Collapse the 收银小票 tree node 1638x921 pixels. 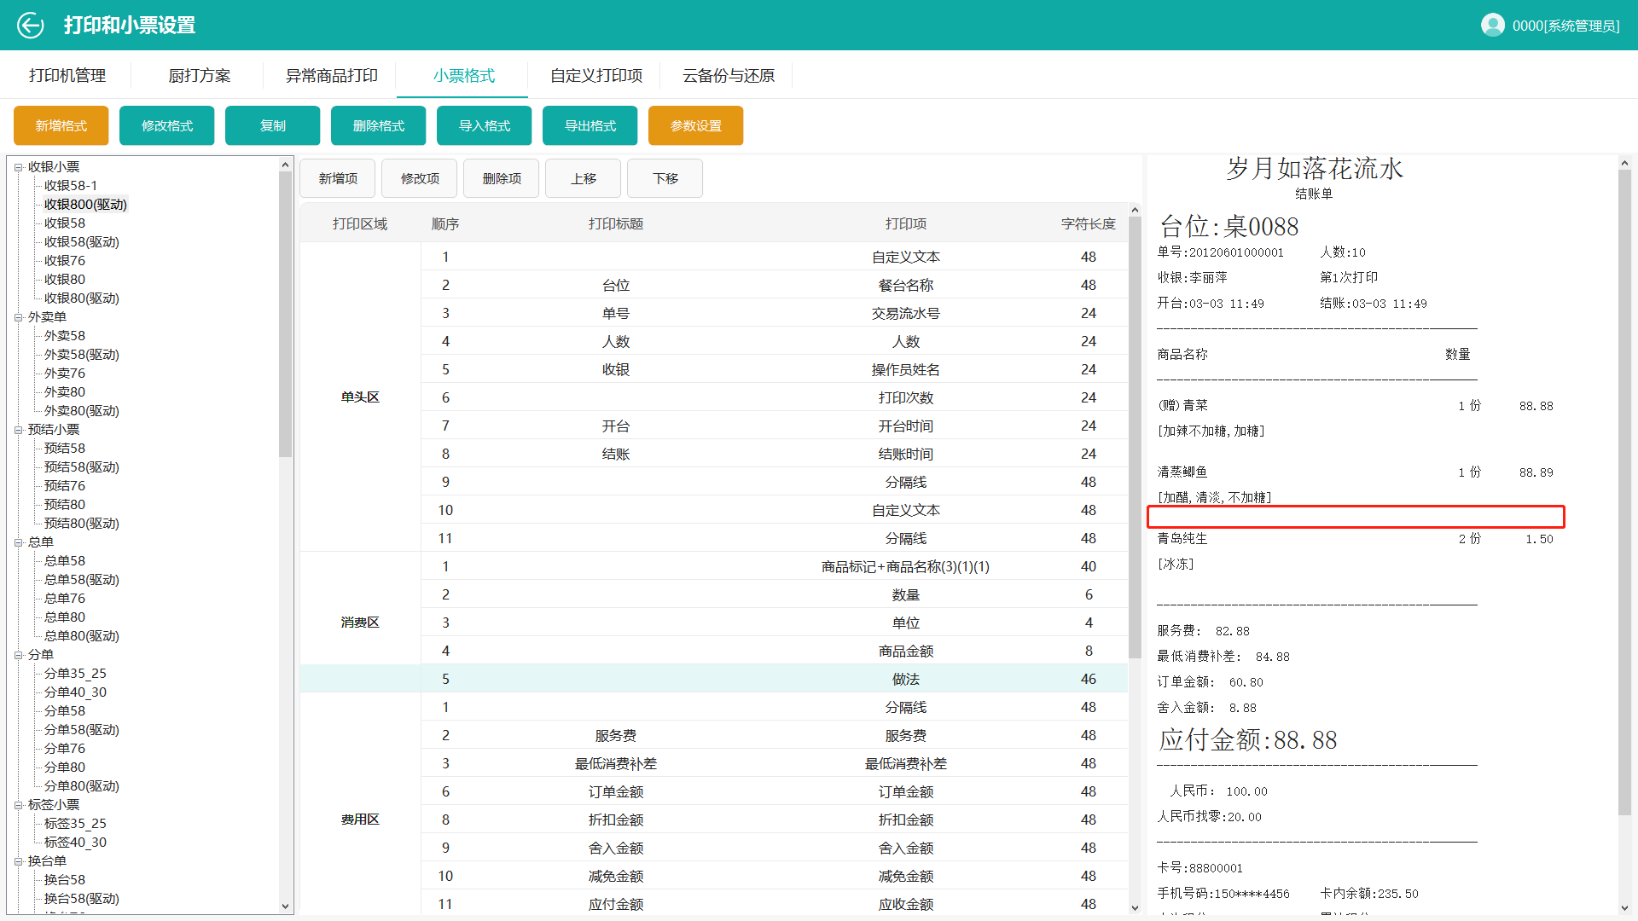[18, 167]
